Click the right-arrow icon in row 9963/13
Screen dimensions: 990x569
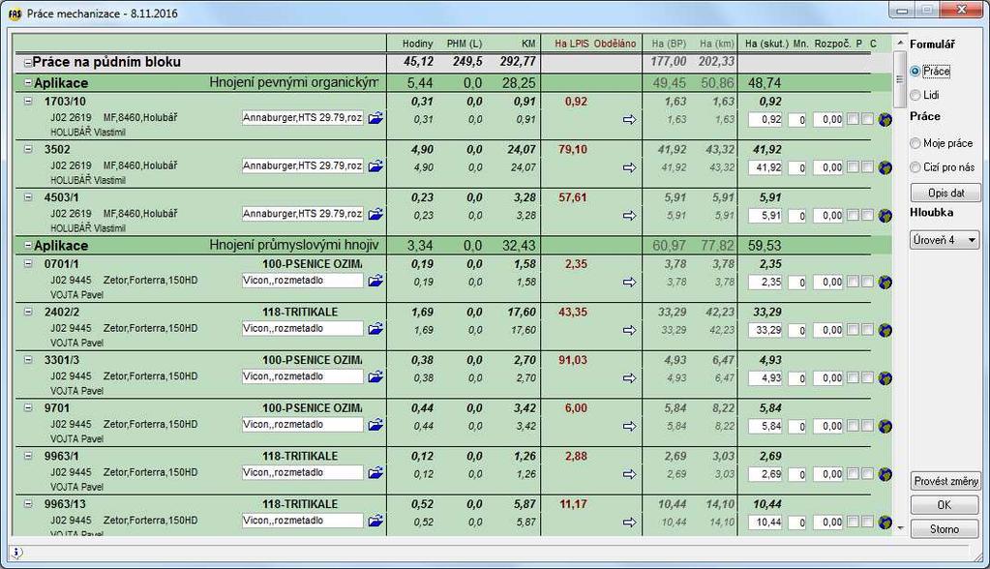tap(629, 522)
